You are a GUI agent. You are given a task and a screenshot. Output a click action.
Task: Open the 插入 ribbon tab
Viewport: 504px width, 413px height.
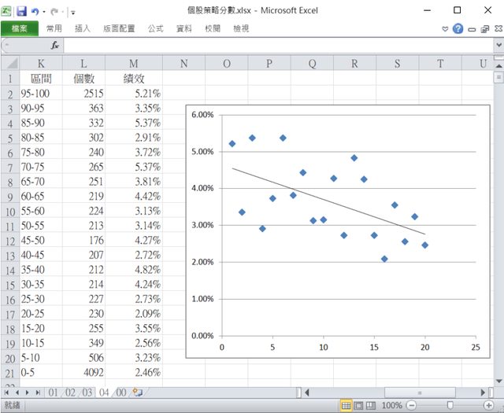point(82,28)
